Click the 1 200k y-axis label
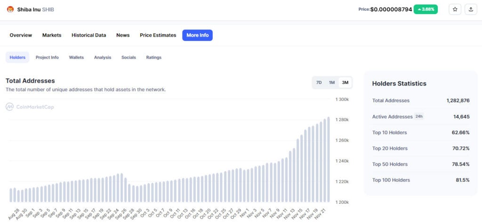The width and height of the screenshot is (482, 223). 342,202
